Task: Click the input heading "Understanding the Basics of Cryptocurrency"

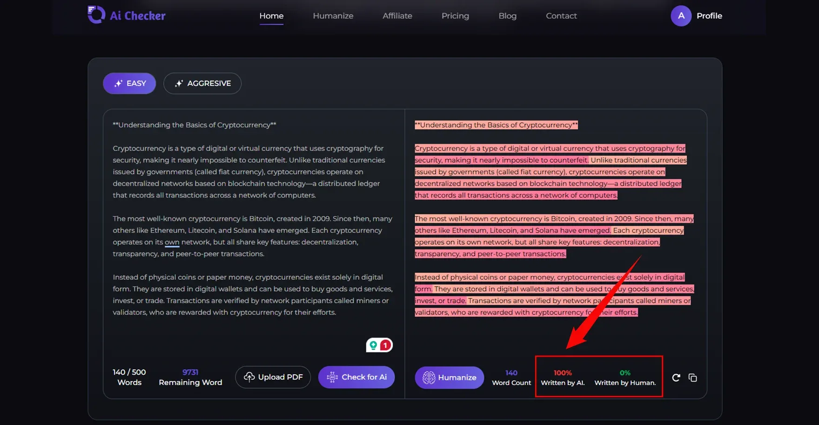Action: tap(195, 125)
